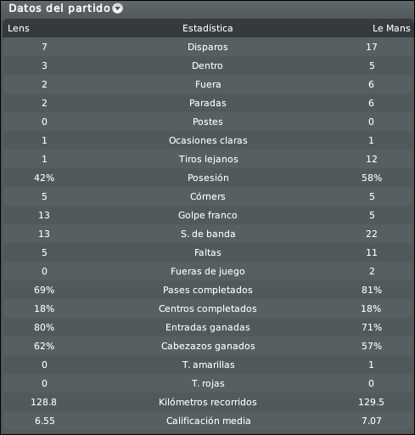Select the Disparos statistic row

tap(208, 47)
